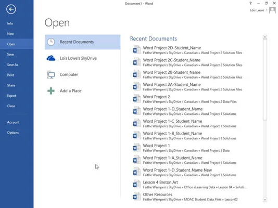Click Word file icon beside Lesson 4 Breton Art
278x208 pixels.
tap(136, 185)
